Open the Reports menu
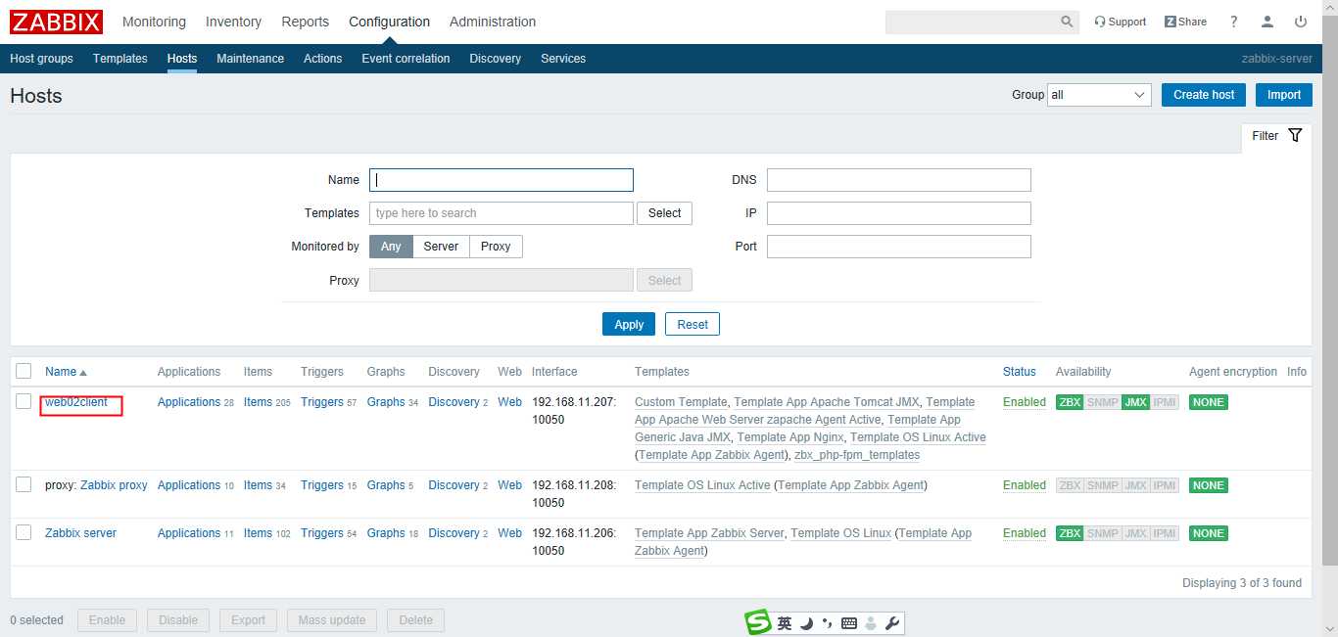This screenshot has height=637, width=1338. pyautogui.click(x=305, y=22)
